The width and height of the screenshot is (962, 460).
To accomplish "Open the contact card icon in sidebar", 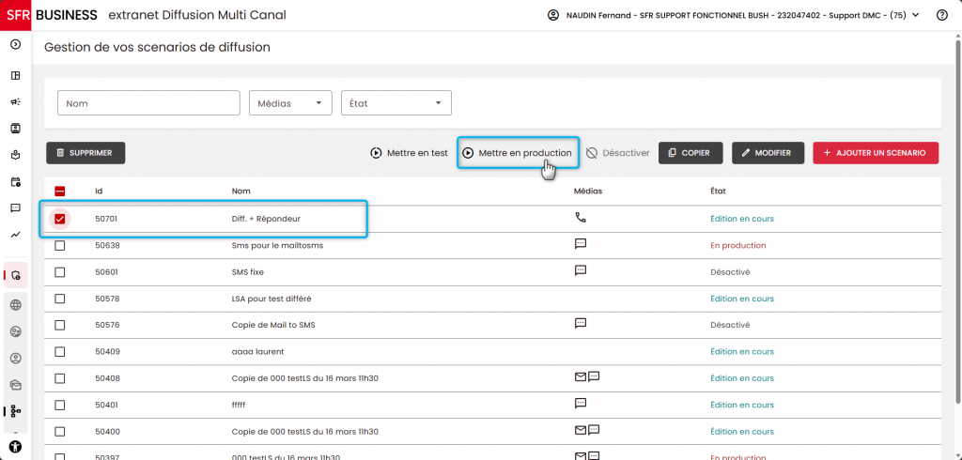I will pyautogui.click(x=16, y=129).
